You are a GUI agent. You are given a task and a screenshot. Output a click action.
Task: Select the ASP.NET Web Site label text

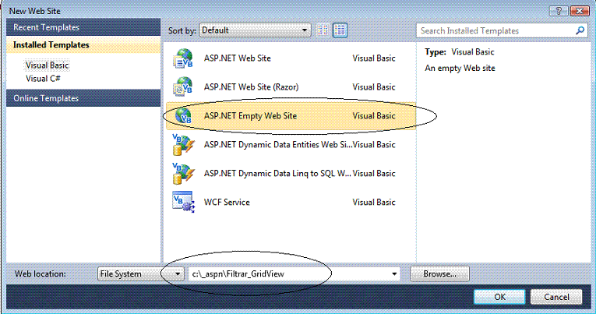[x=237, y=58]
